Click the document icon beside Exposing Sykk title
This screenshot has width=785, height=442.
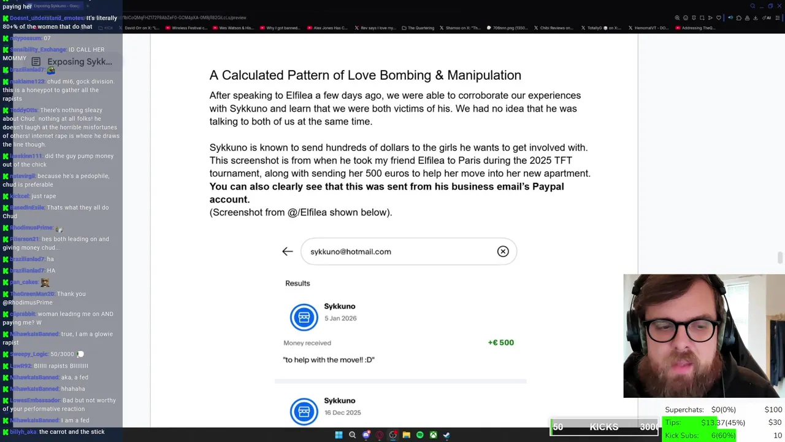[x=36, y=61]
